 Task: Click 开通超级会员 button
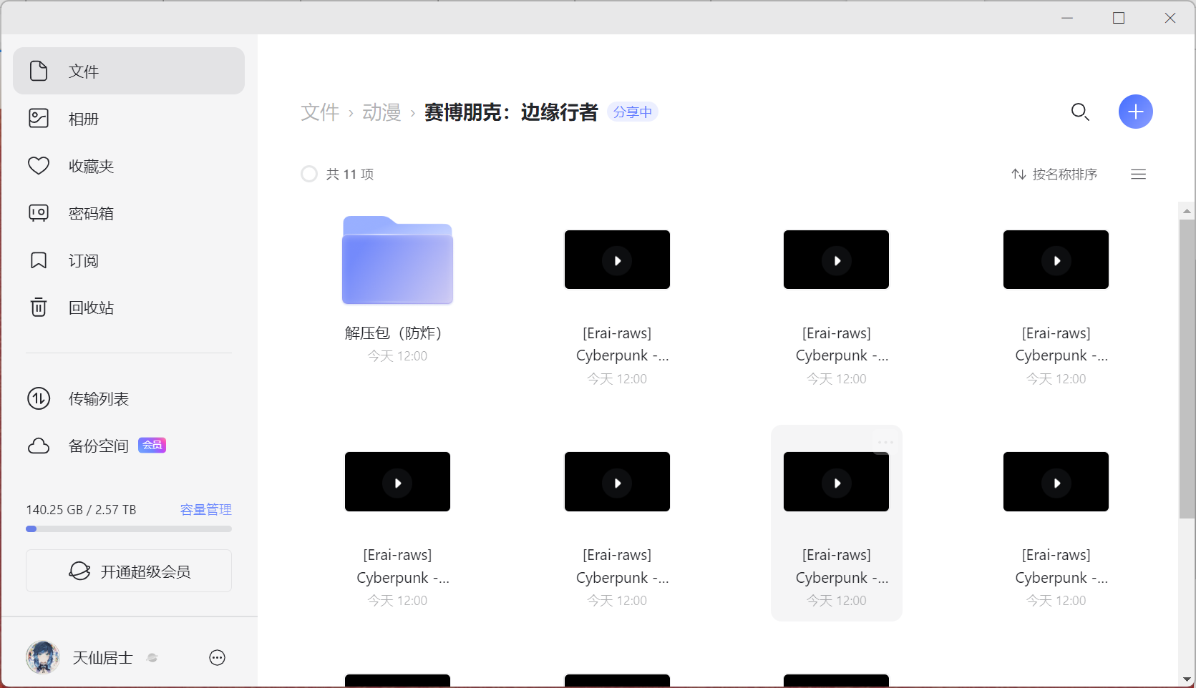129,571
